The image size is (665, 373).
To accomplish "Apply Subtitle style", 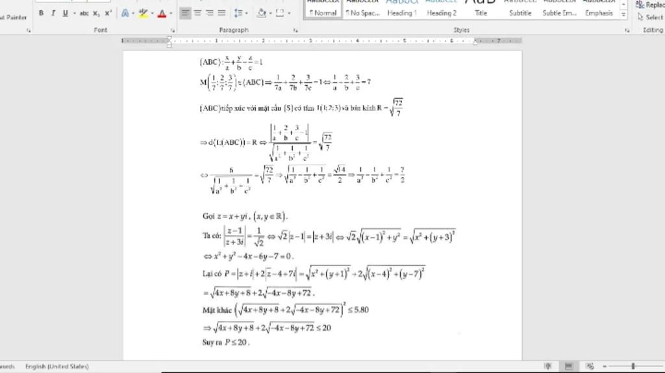I will pyautogui.click(x=520, y=9).
